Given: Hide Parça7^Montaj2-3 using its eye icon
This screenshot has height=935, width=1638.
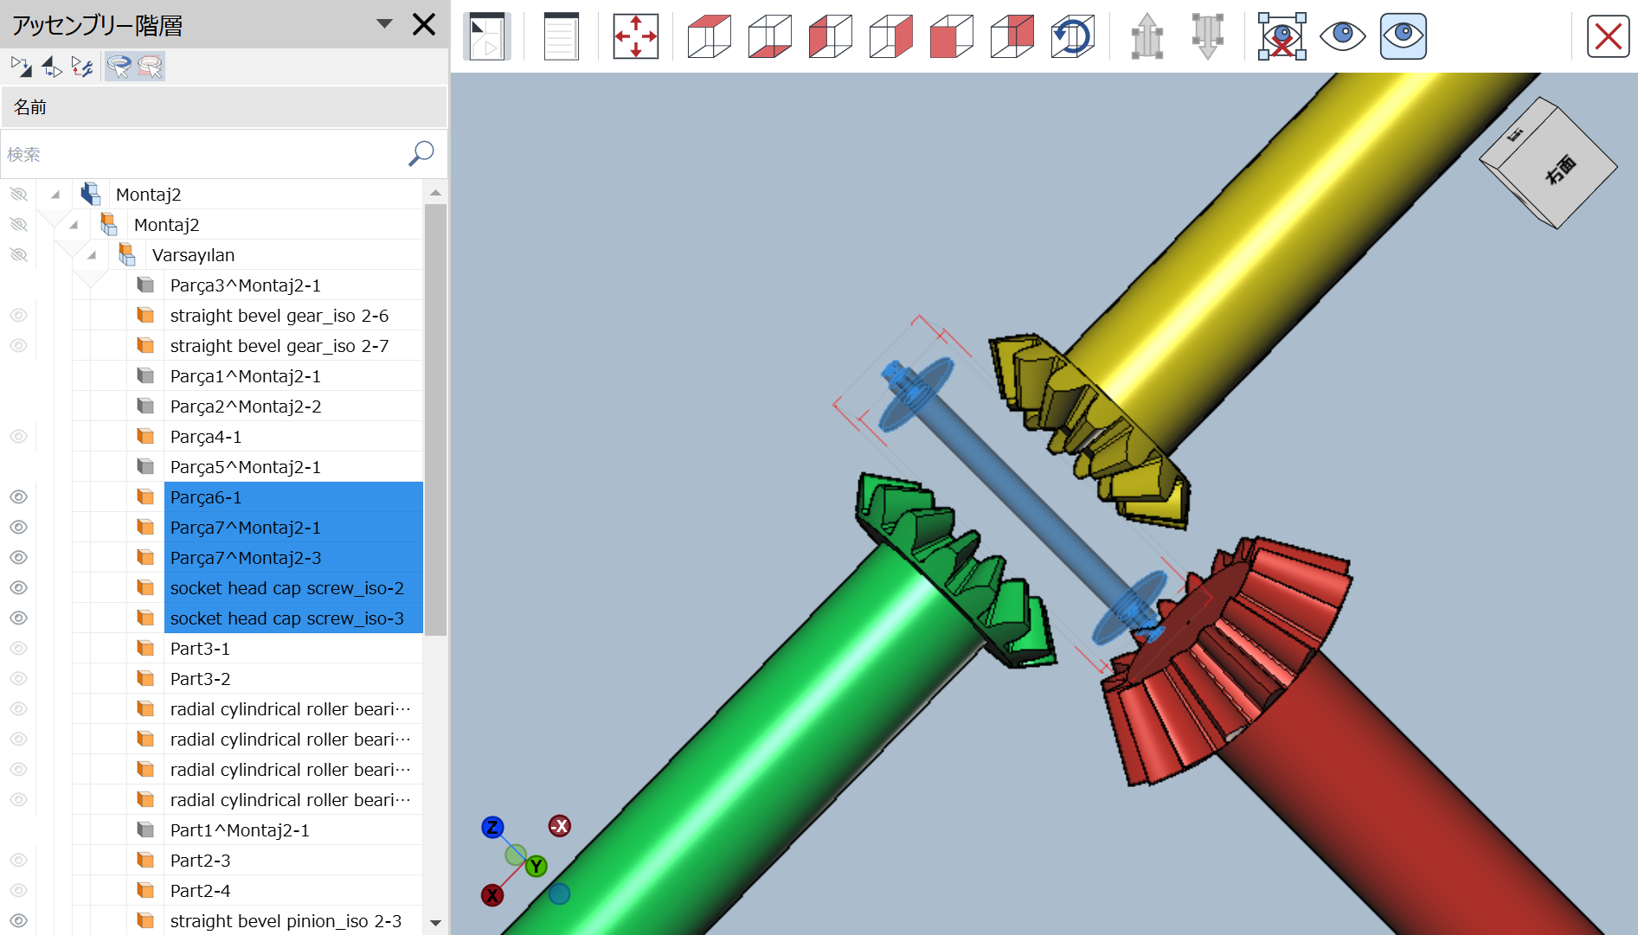Looking at the screenshot, I should [x=18, y=558].
